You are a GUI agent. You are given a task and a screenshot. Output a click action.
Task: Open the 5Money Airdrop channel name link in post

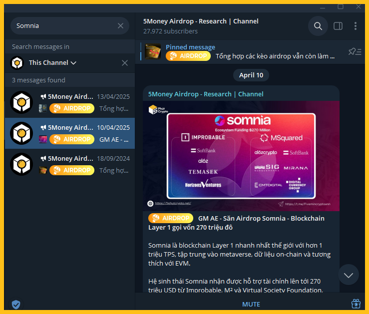click(x=206, y=94)
